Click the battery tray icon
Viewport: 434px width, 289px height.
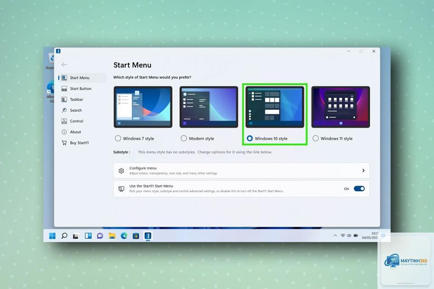(356, 236)
